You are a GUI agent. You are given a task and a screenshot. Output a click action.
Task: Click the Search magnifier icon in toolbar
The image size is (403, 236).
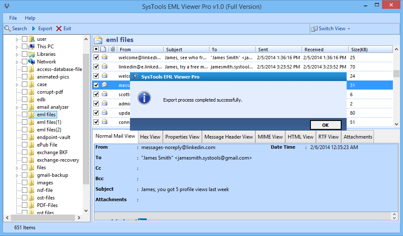pyautogui.click(x=8, y=29)
